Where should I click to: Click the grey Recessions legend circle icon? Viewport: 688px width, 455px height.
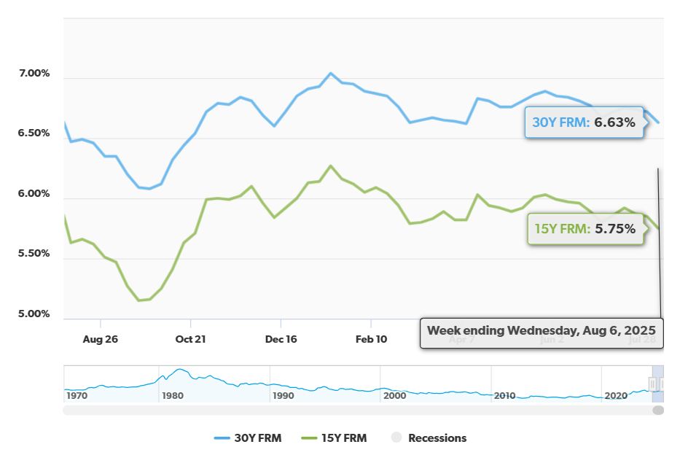[x=396, y=438]
